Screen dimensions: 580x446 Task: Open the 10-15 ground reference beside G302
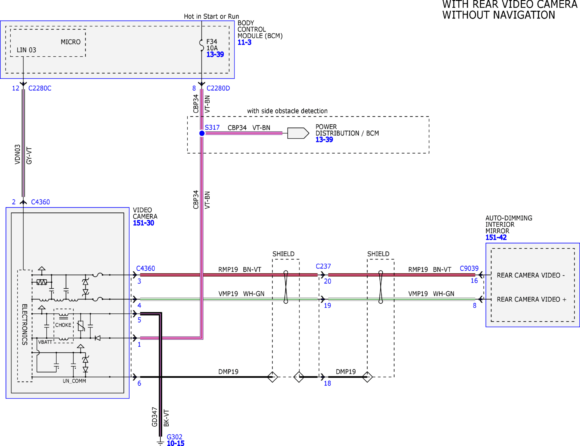click(x=176, y=443)
